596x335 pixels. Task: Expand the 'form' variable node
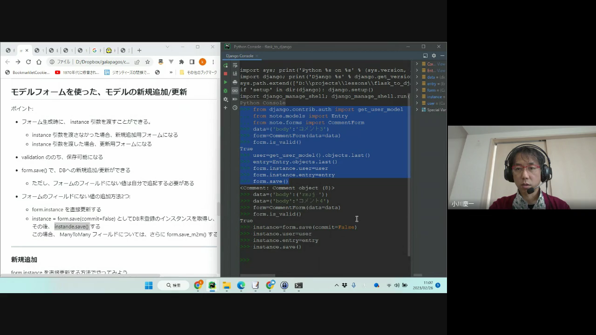417,90
